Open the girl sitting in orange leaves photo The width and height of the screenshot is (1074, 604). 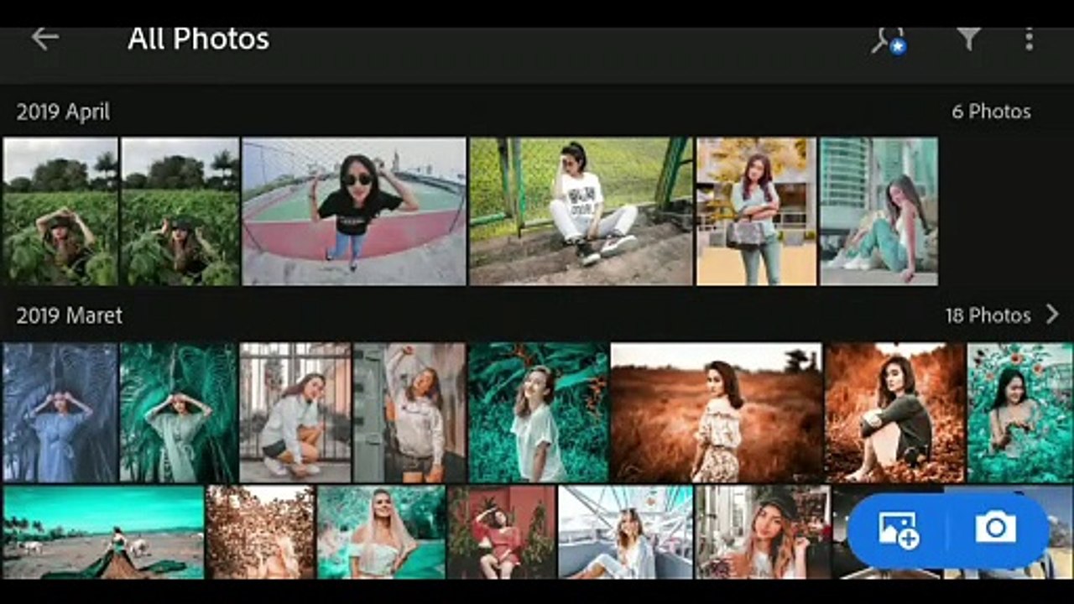pos(895,413)
